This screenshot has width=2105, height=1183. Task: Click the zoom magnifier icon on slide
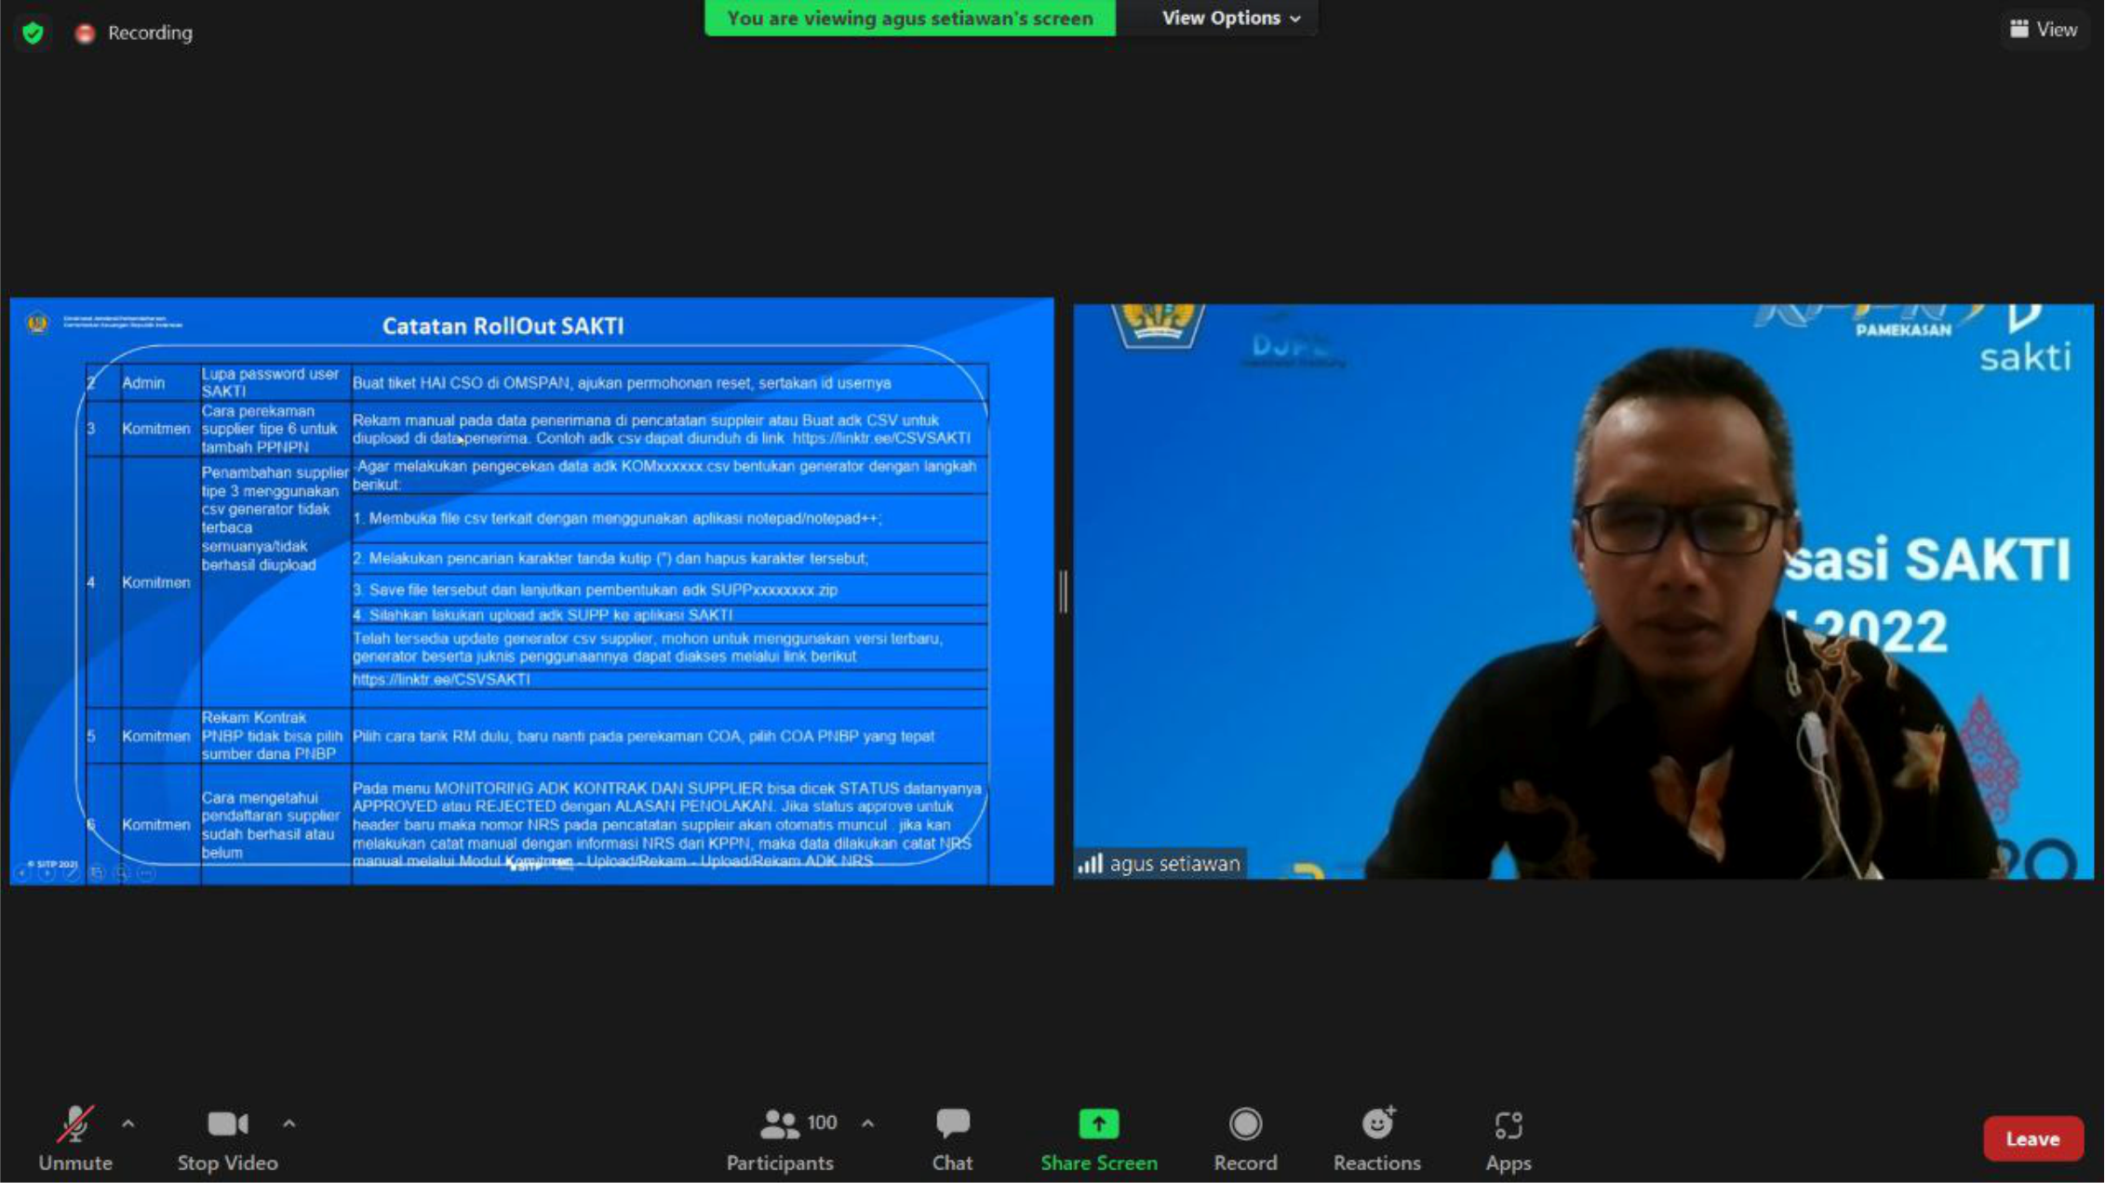pos(122,873)
